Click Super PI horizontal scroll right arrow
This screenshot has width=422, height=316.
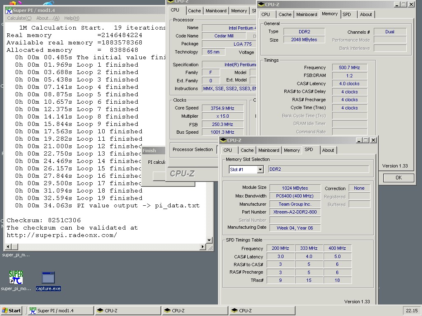coord(203,247)
